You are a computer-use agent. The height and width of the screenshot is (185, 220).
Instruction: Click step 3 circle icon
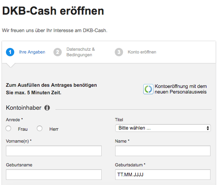tap(119, 52)
